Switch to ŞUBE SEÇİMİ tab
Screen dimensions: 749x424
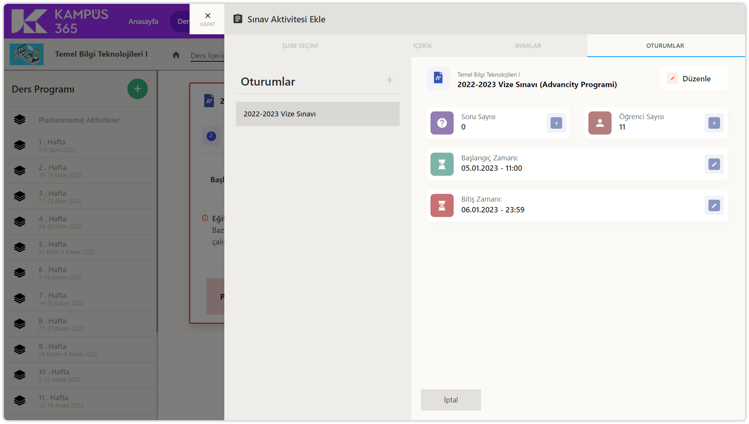click(x=300, y=46)
